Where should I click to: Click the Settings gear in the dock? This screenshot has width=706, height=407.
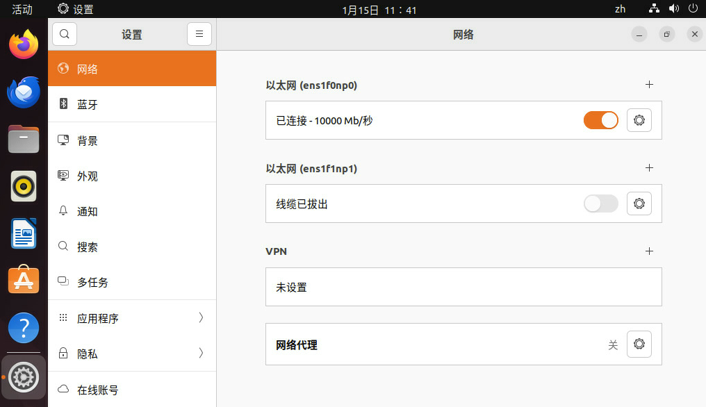pyautogui.click(x=24, y=377)
